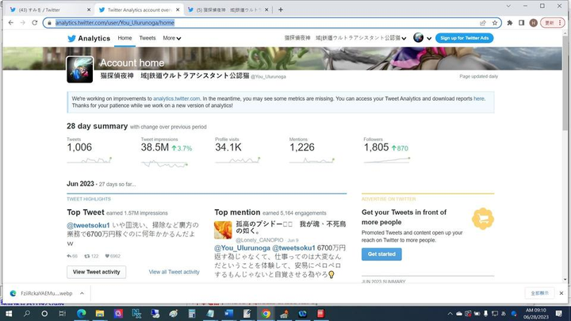
Task: Click the Mentions 1,226 value
Action: (x=302, y=147)
